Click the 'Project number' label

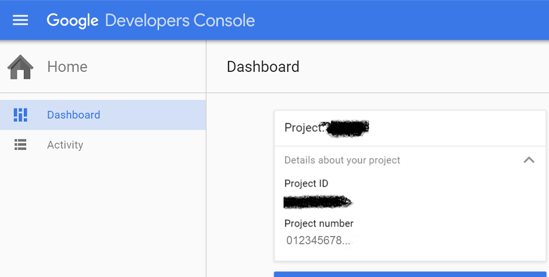pyautogui.click(x=319, y=224)
